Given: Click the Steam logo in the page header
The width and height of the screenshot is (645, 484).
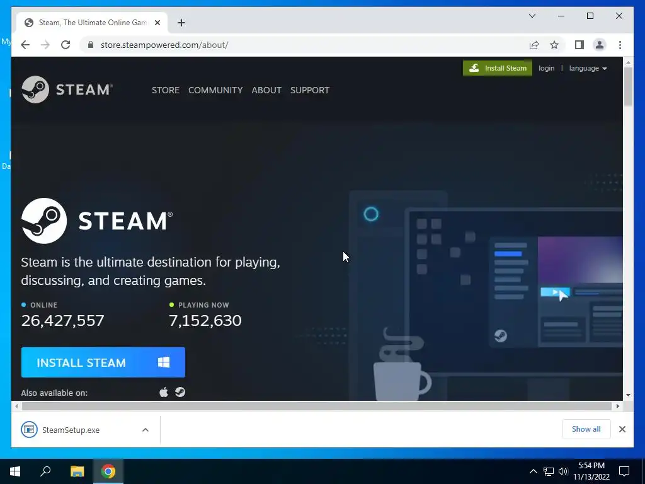Looking at the screenshot, I should (67, 89).
